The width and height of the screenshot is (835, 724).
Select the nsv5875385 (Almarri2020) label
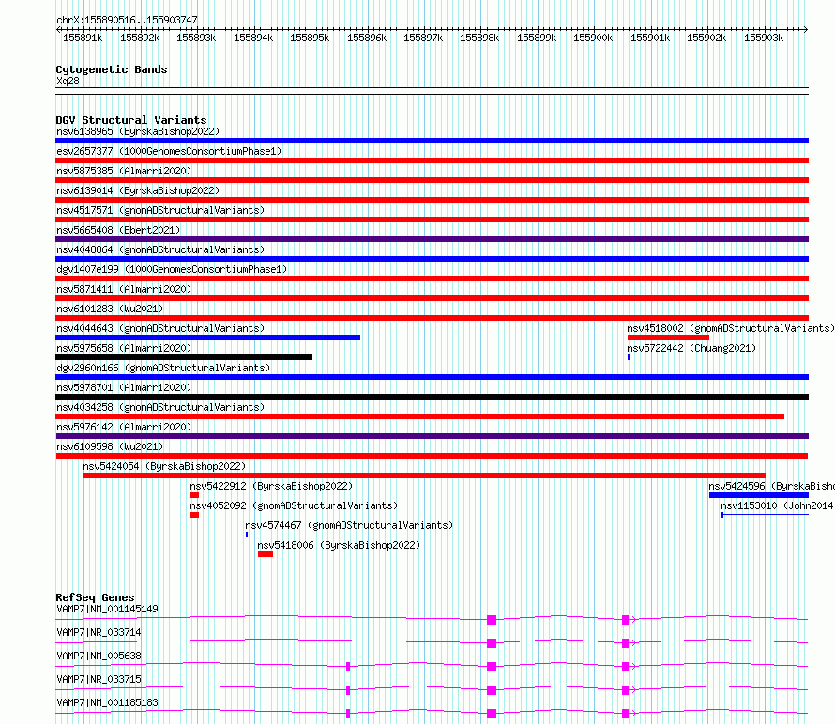(x=124, y=171)
